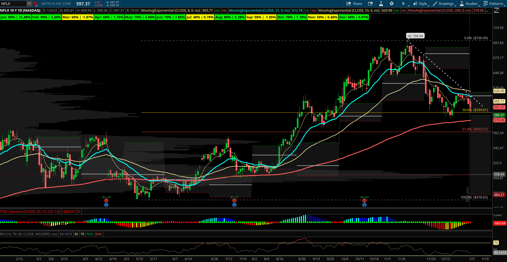The image size is (507, 262).
Task: Click the 11/29 date on time axis
Action: point(431,259)
